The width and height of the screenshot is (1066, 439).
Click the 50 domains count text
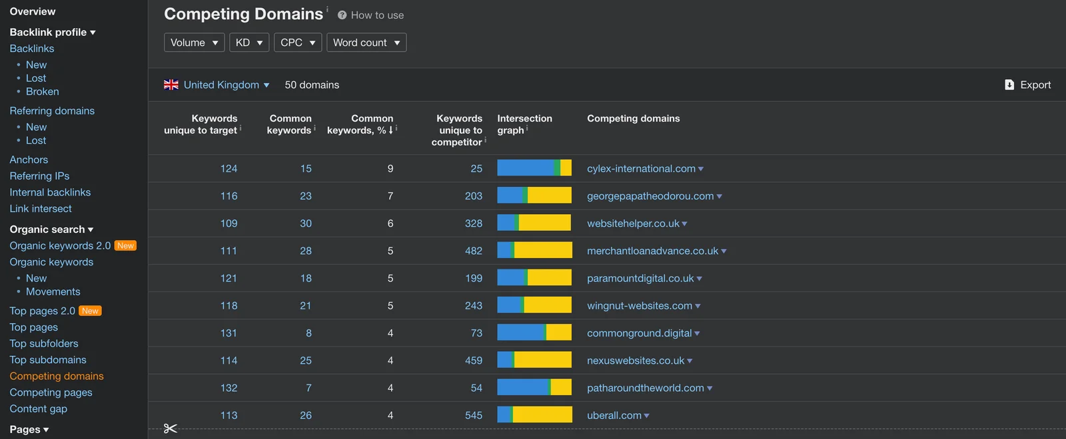[312, 85]
